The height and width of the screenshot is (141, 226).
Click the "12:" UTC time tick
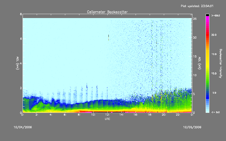point(107,115)
